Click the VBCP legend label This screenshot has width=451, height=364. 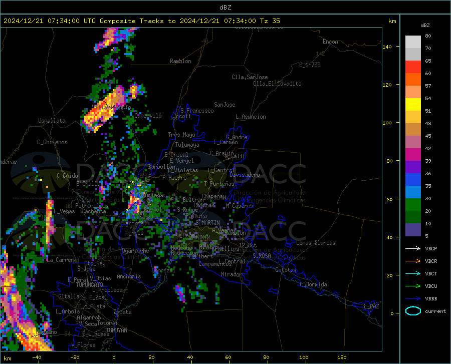431,248
